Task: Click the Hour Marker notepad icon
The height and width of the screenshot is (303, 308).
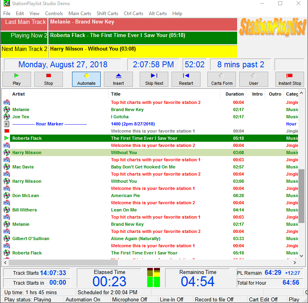Action: 7,124
